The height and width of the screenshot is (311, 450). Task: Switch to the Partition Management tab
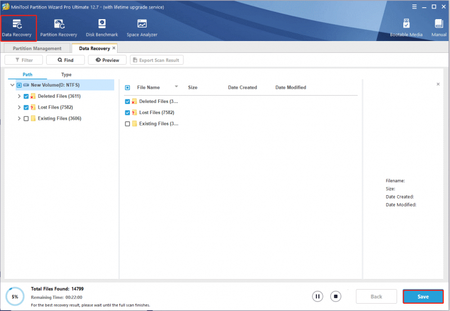pyautogui.click(x=37, y=48)
